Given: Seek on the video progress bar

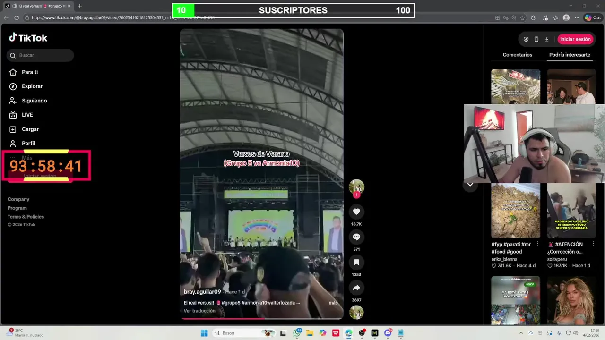Looking at the screenshot, I should [262, 319].
